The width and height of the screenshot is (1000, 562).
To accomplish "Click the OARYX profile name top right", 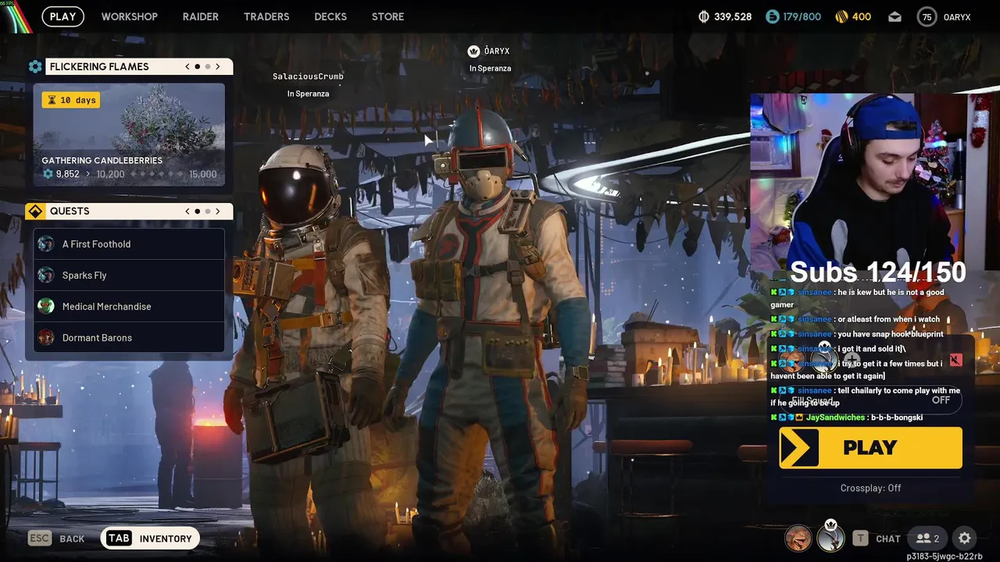I will [x=957, y=17].
